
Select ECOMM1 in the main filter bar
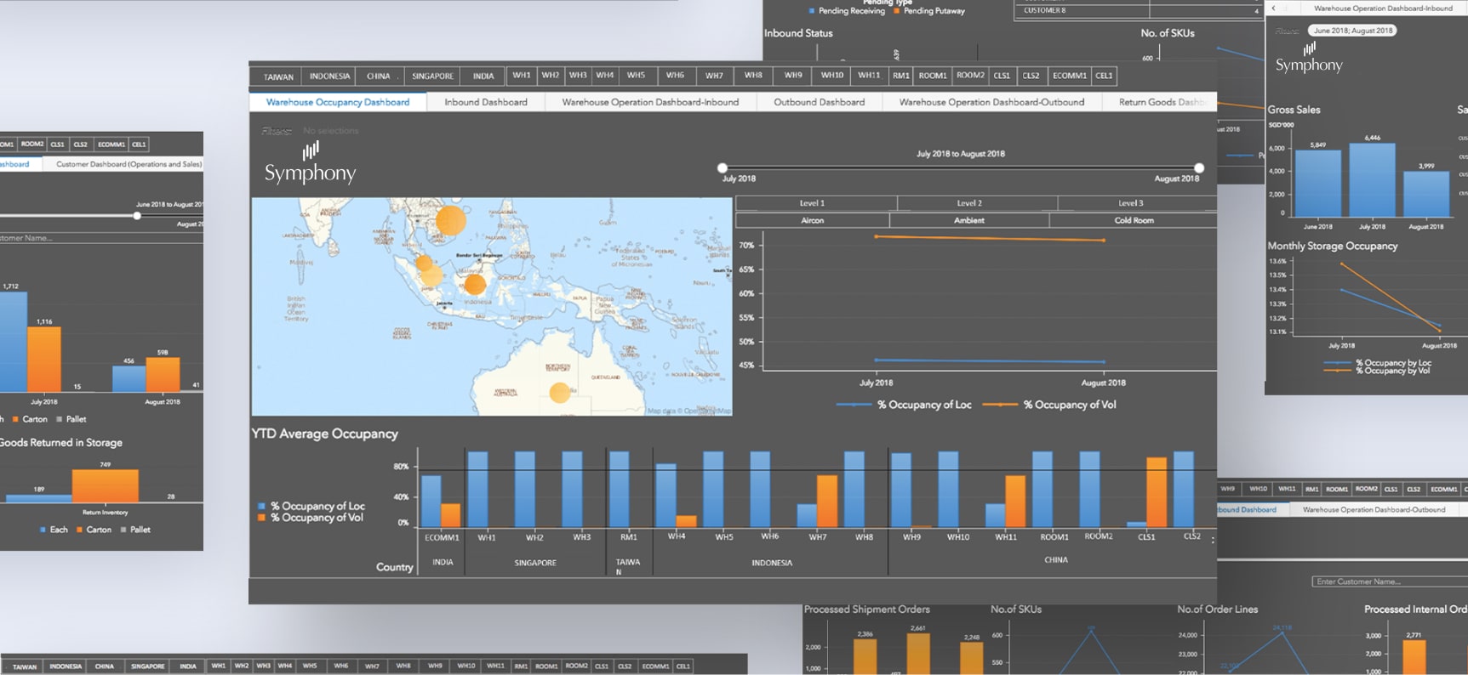[1069, 76]
